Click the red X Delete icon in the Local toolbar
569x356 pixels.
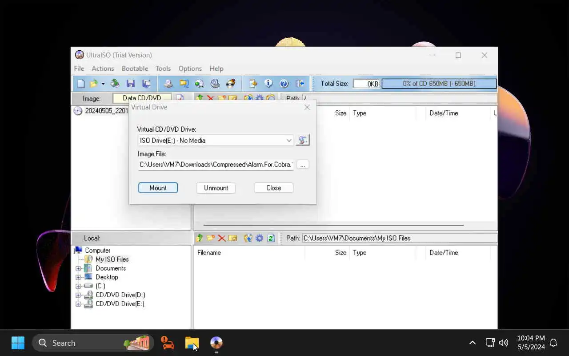click(x=221, y=238)
